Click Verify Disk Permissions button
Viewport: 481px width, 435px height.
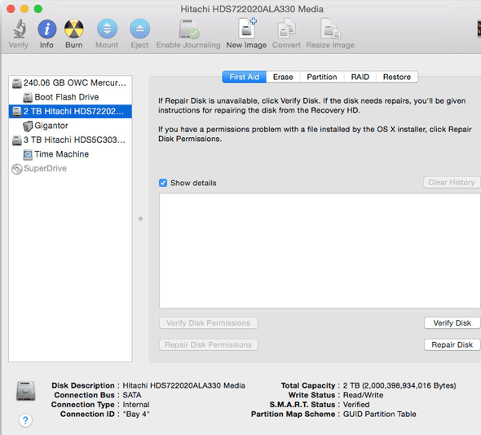click(x=208, y=323)
